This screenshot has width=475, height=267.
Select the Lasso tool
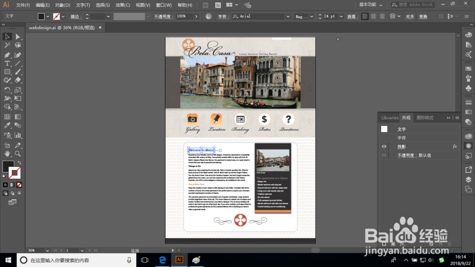(18, 45)
